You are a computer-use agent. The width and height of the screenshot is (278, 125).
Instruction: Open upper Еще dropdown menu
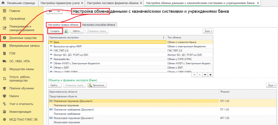coord(208,31)
